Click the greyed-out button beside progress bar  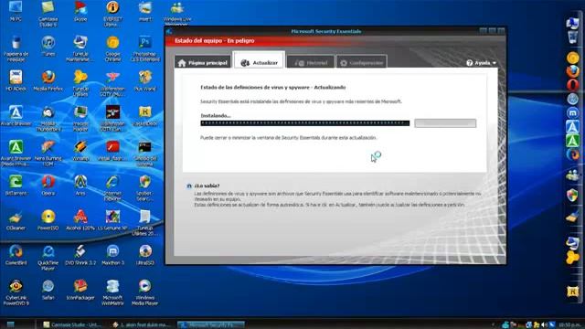(445, 123)
